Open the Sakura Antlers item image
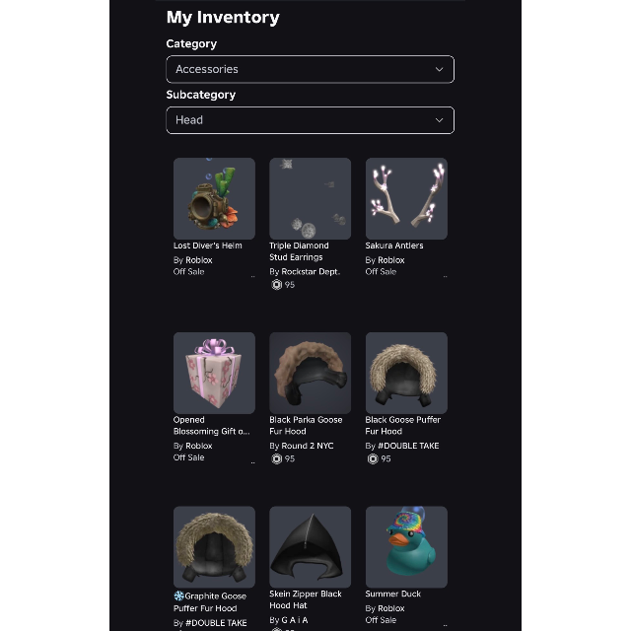631x631 pixels. [x=406, y=199]
